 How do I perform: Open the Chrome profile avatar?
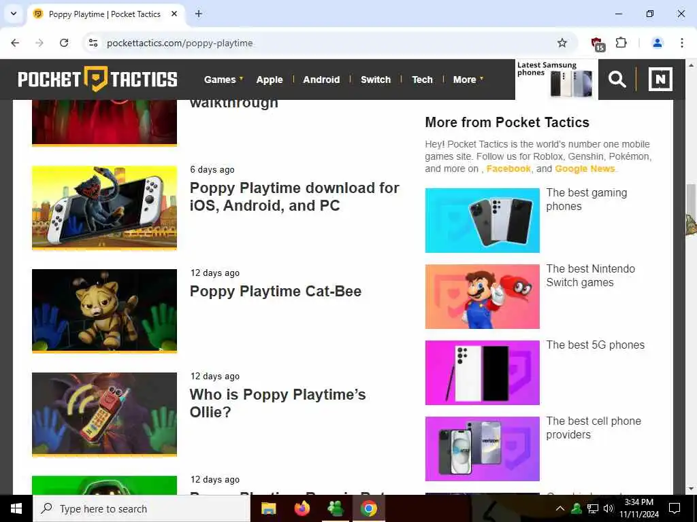(x=657, y=43)
